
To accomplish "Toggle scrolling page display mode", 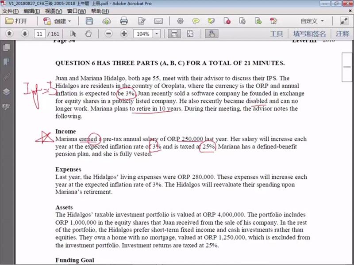I will 174,34.
